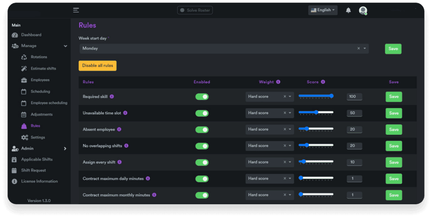Click the Rotations icon in sidebar
This screenshot has width=432, height=218.
point(24,57)
